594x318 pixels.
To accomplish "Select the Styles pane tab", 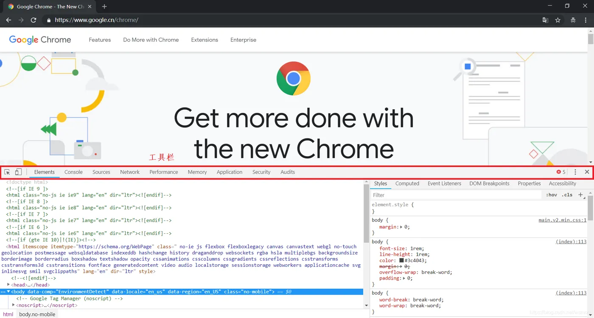I will 381,183.
